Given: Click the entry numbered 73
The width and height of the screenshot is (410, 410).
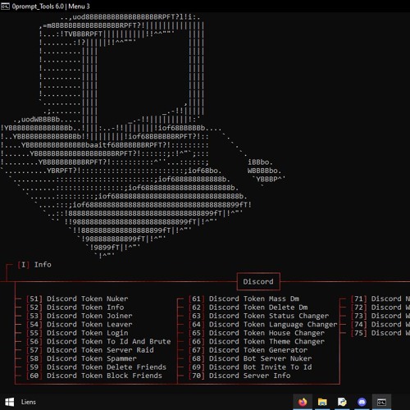Looking at the screenshot, I should pyautogui.click(x=380, y=316).
